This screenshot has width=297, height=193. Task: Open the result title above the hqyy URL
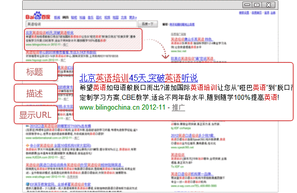tap(61, 52)
